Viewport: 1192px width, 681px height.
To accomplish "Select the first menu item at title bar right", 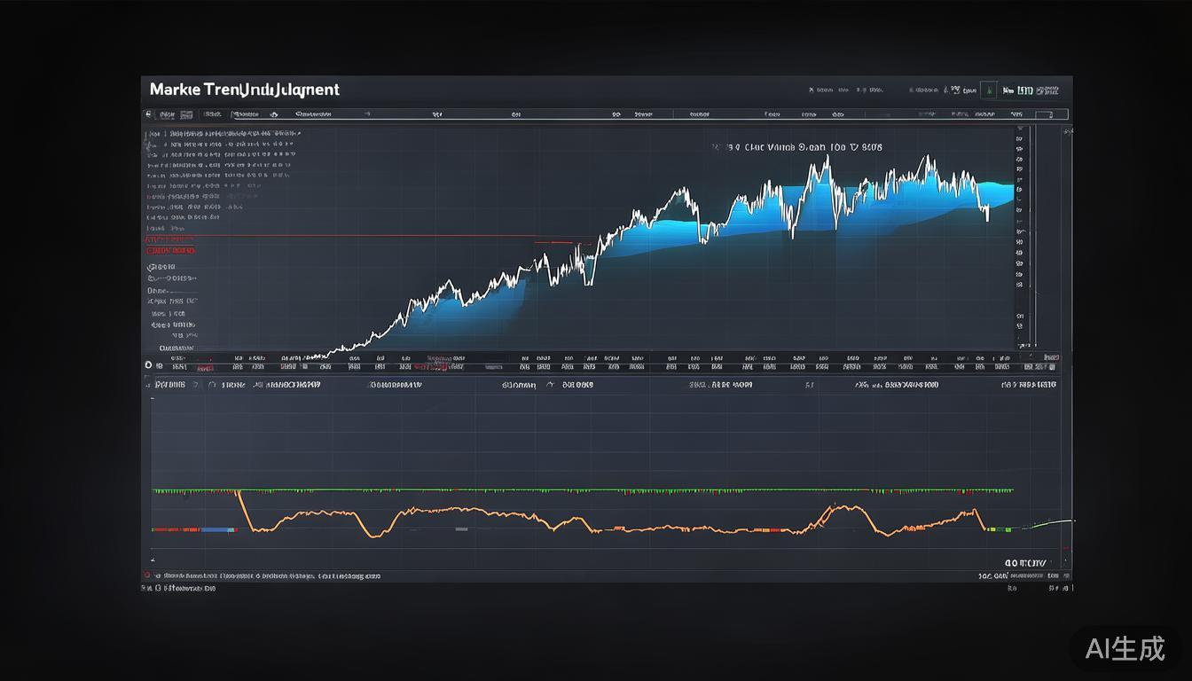I will pyautogui.click(x=820, y=90).
